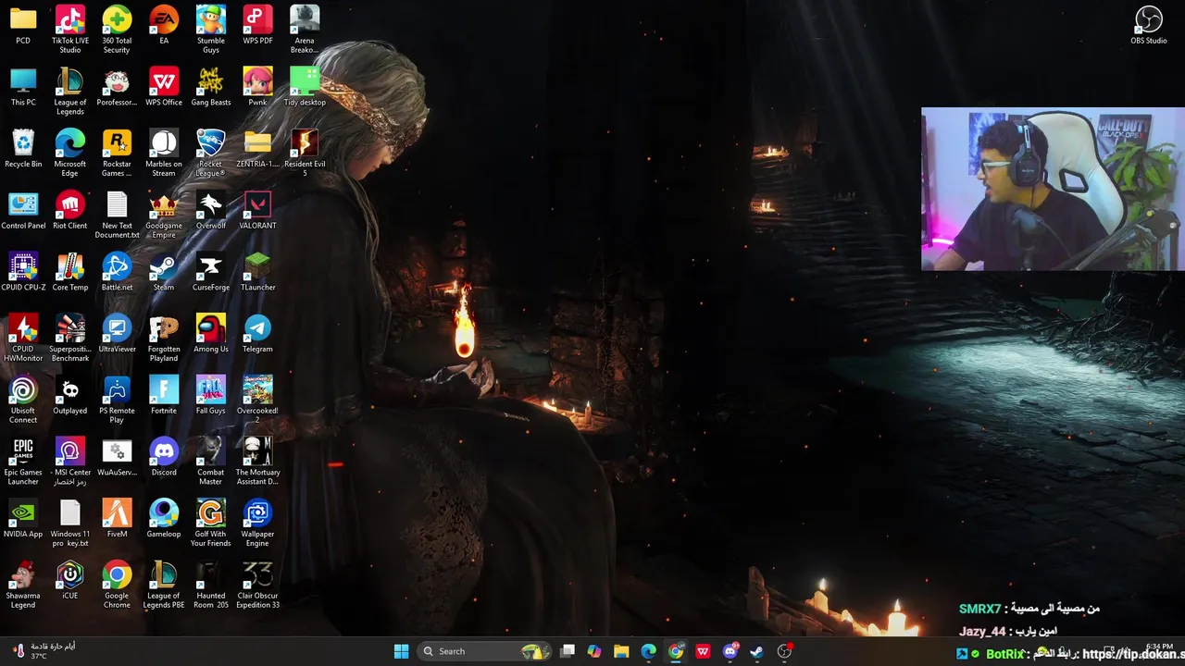Select Clair Obscur Expedition 33 icon
Screen dimensions: 1185x666
coord(257,585)
